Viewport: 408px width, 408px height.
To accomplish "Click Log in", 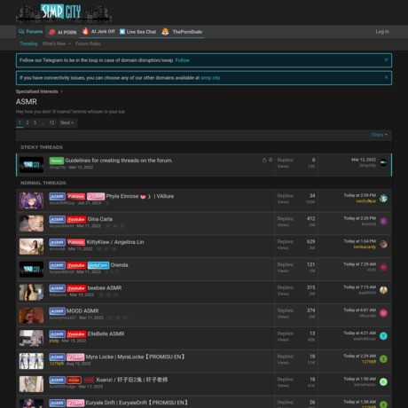I will click(382, 32).
